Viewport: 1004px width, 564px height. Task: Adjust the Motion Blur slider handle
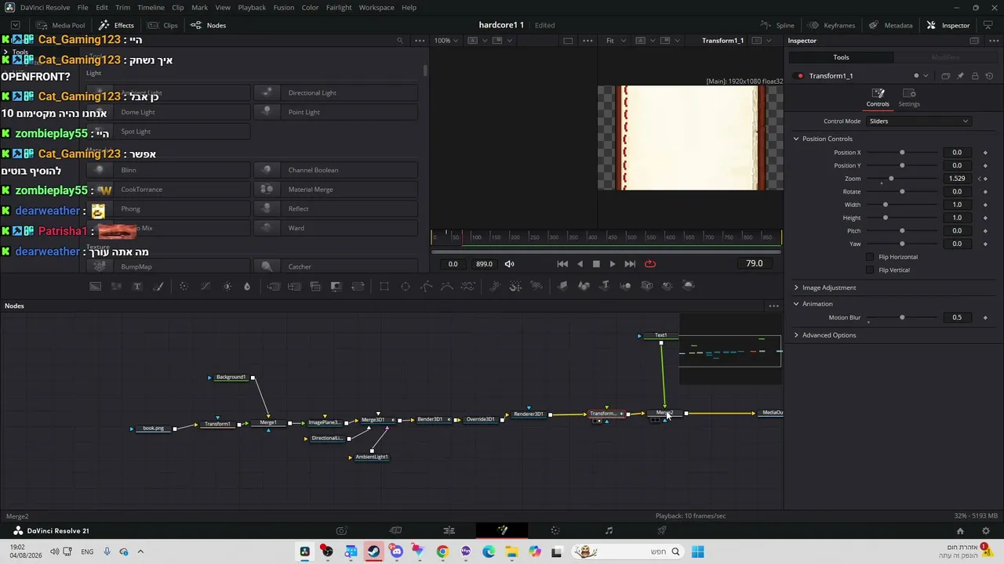(902, 317)
